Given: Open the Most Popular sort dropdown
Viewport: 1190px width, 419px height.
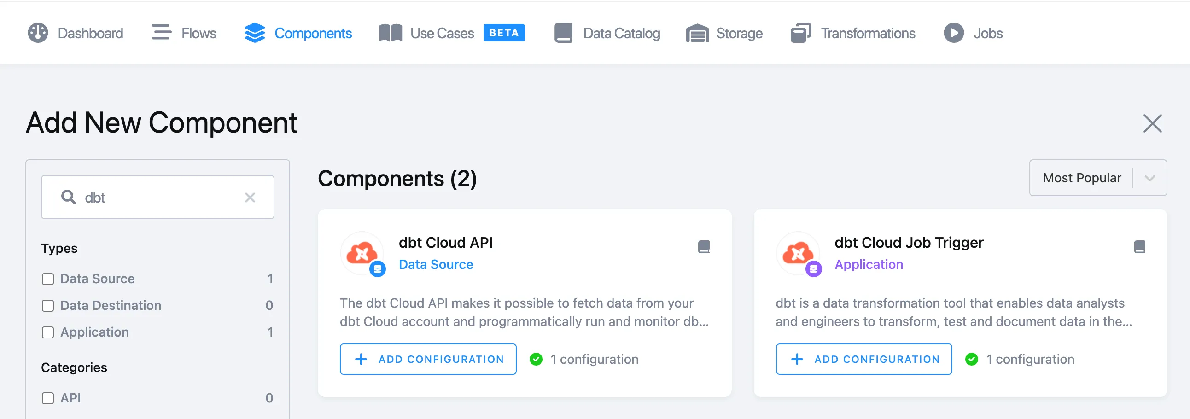Looking at the screenshot, I should [x=1097, y=178].
